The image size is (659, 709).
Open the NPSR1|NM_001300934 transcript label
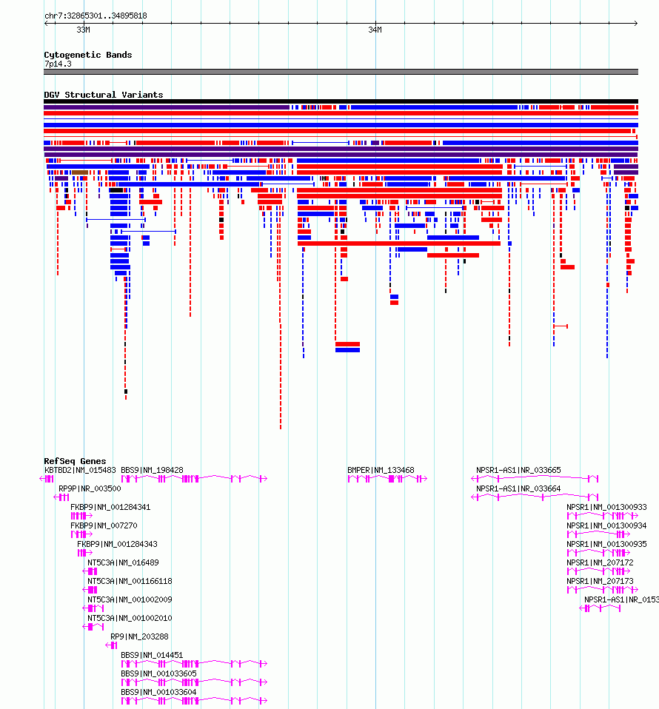606,526
